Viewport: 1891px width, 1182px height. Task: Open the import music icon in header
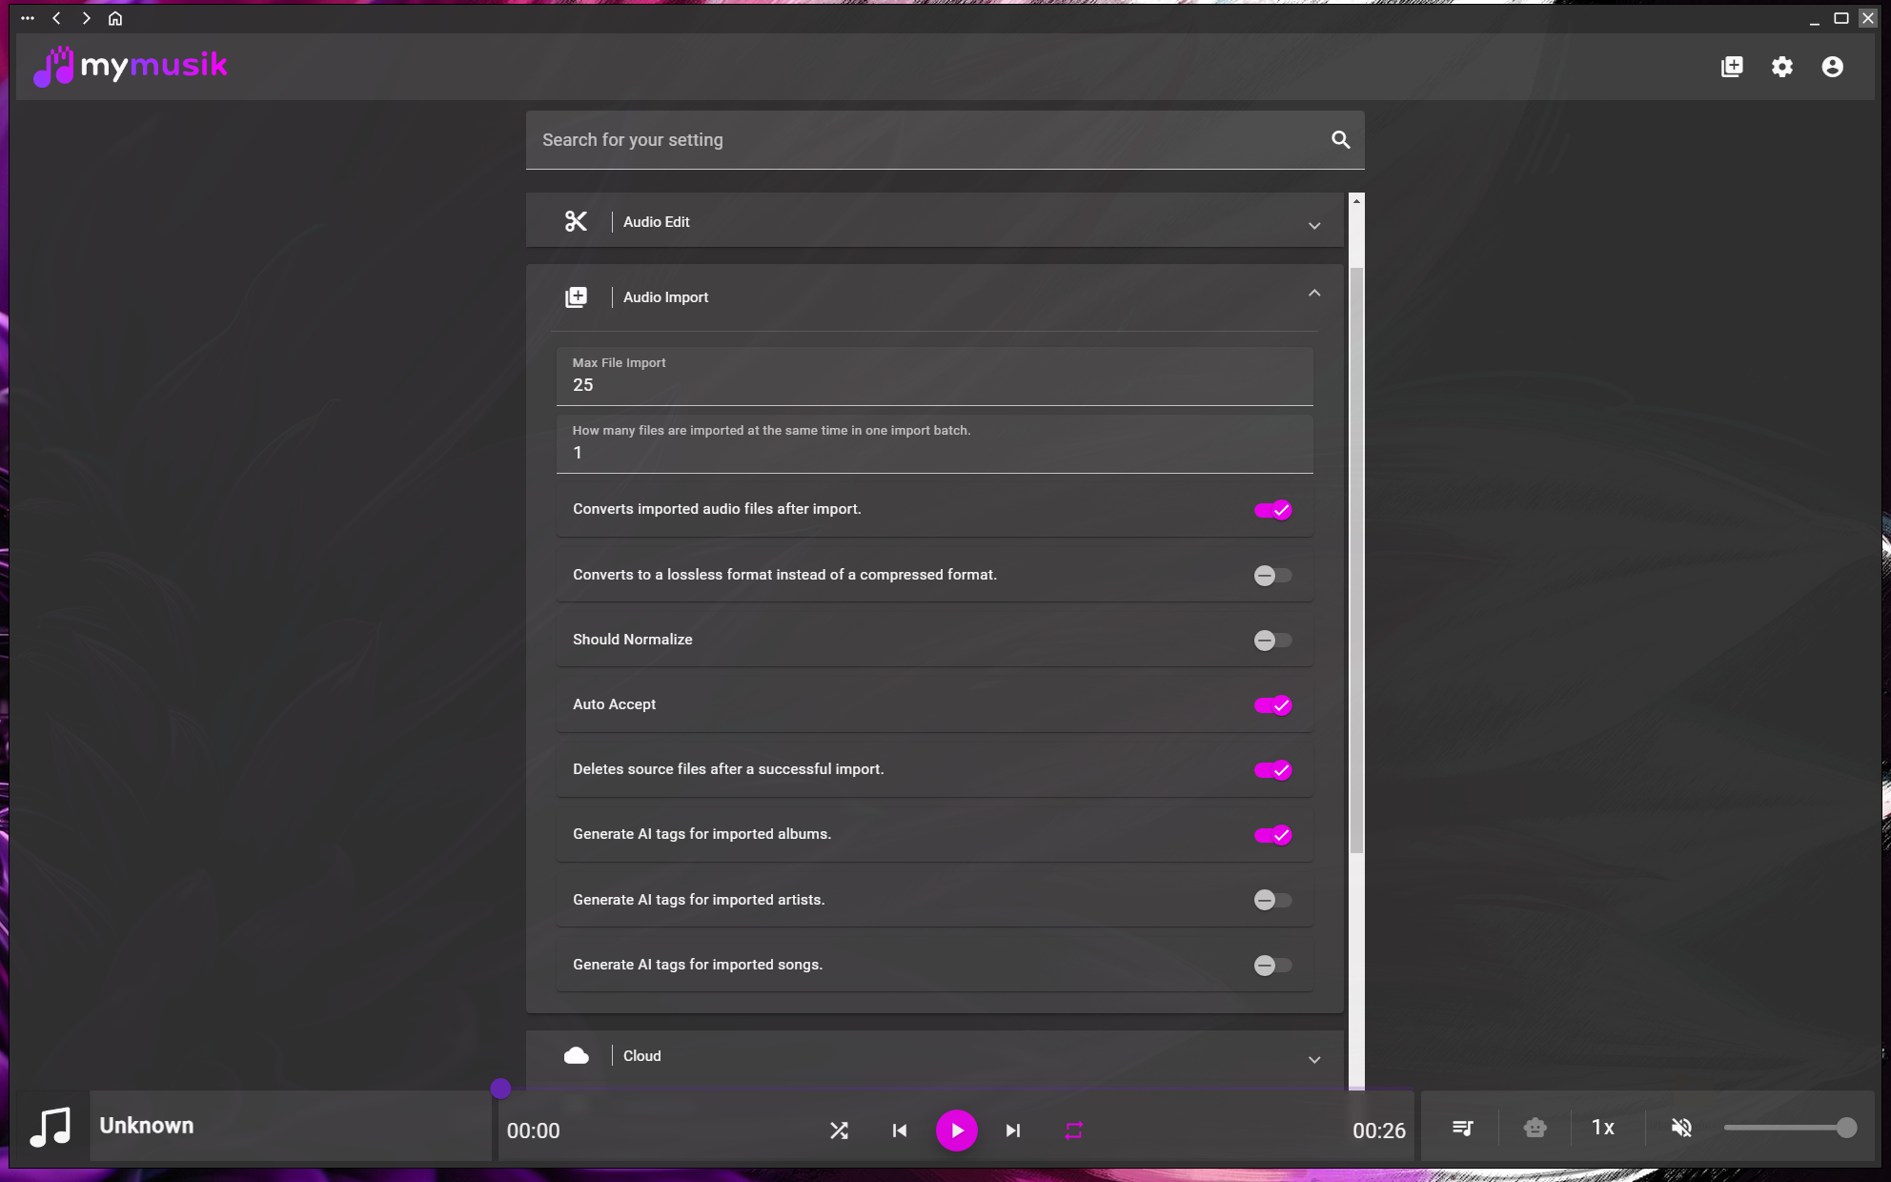(1732, 67)
